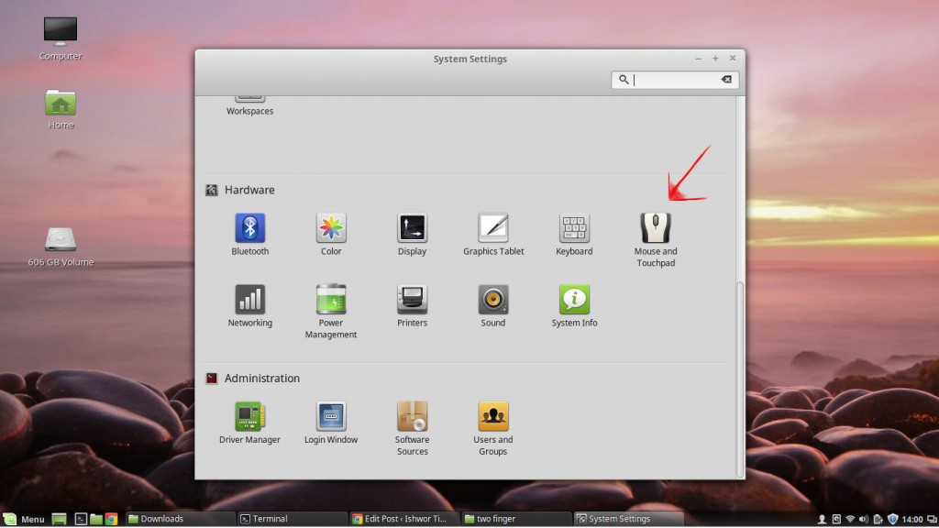Open file manager from panel launcher
939x528 pixels.
click(x=95, y=519)
